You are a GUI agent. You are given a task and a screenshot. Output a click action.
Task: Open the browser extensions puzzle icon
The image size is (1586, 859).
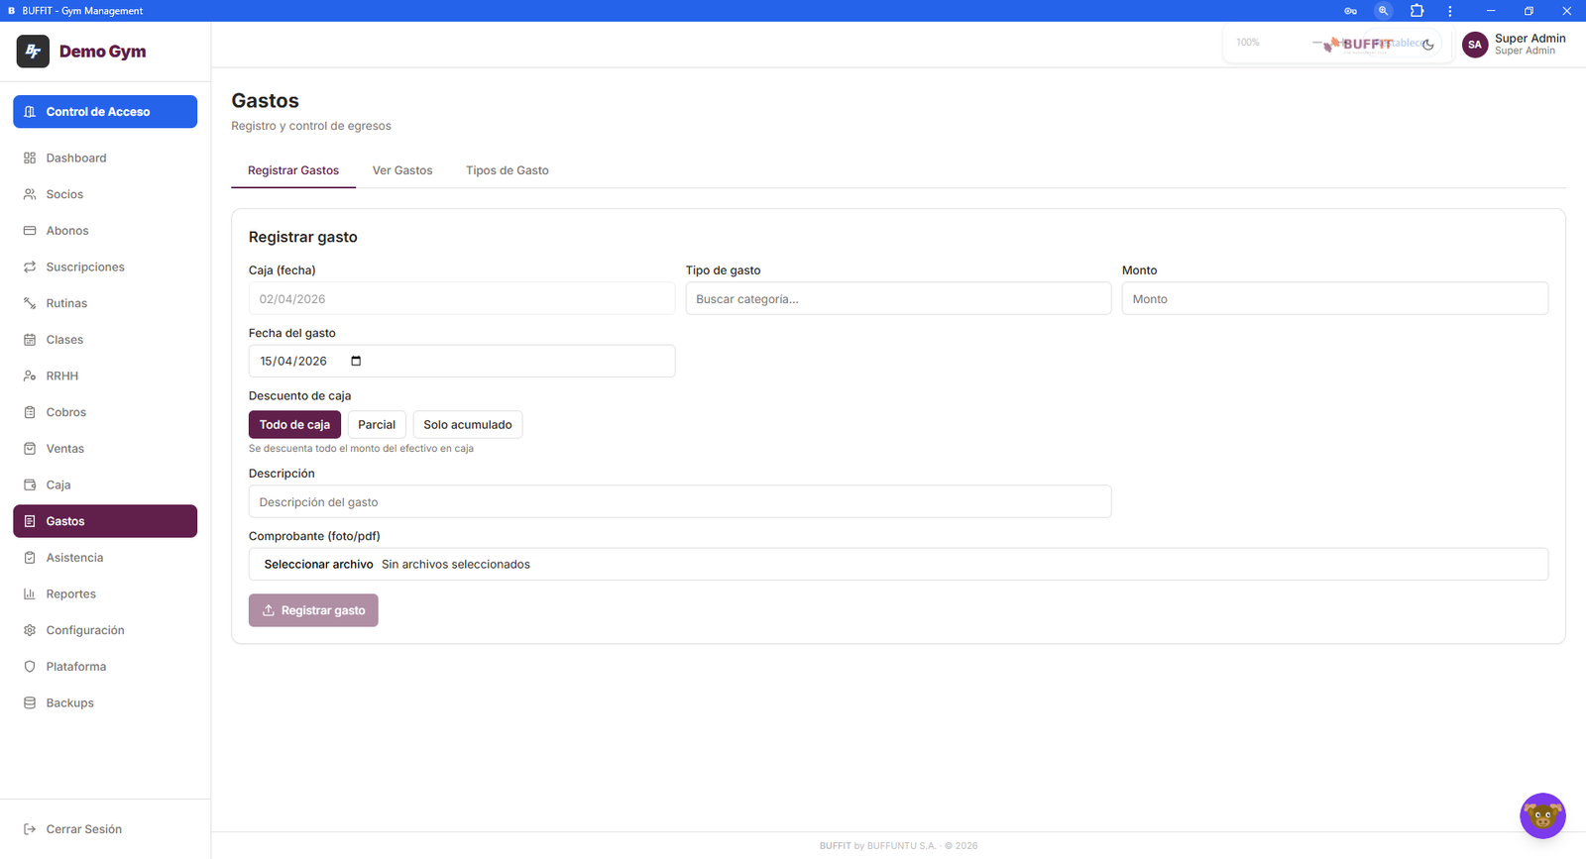click(x=1416, y=11)
